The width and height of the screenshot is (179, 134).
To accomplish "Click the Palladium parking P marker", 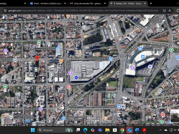I will tap(150, 66).
